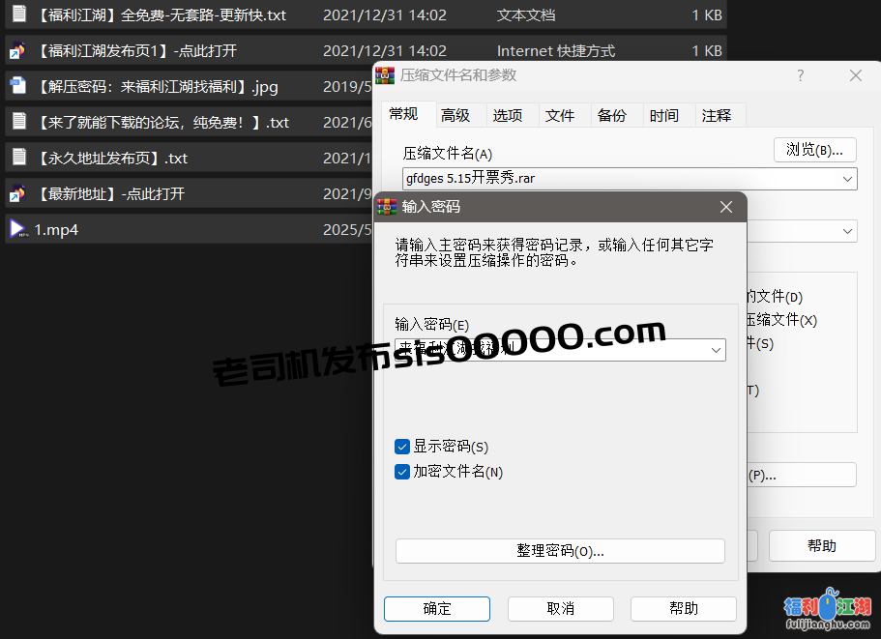881x639 pixels.
Task: Open the archive name dropdown for gfdges 5.15开票秀.rar
Action: pos(846,179)
